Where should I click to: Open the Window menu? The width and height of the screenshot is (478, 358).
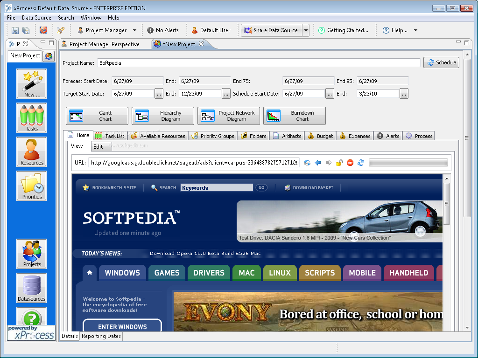pos(91,18)
